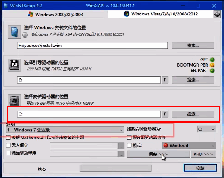This screenshot has width=224, height=178.
Task: Click the diamond icon at top right of tabs
Action: click(x=217, y=14)
